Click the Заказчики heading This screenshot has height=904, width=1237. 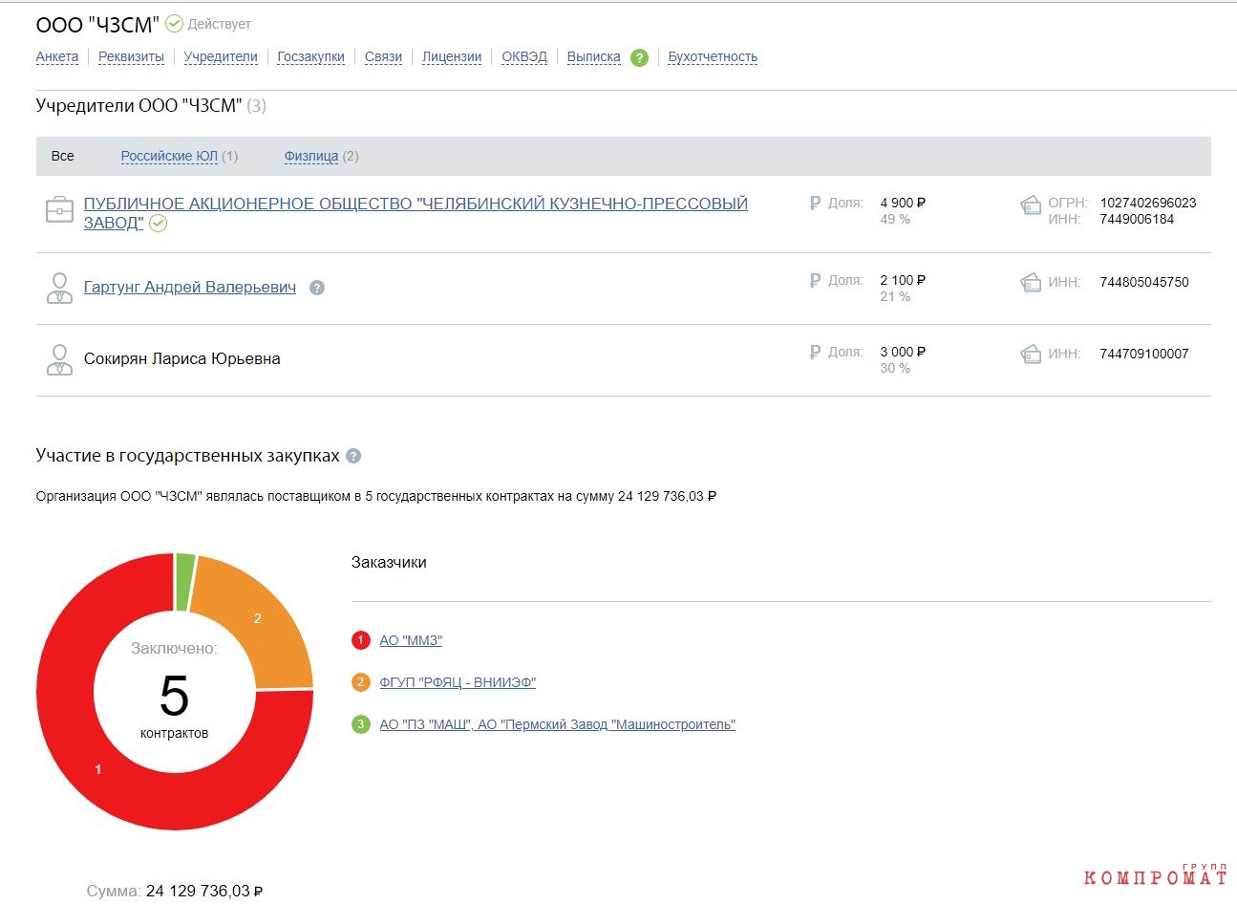pos(389,562)
